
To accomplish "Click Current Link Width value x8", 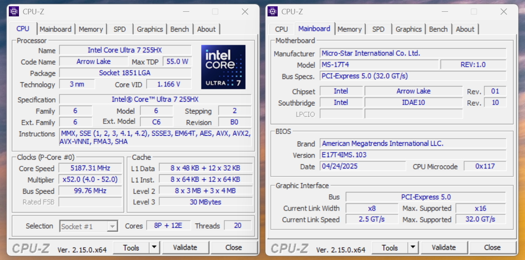I will [x=372, y=208].
